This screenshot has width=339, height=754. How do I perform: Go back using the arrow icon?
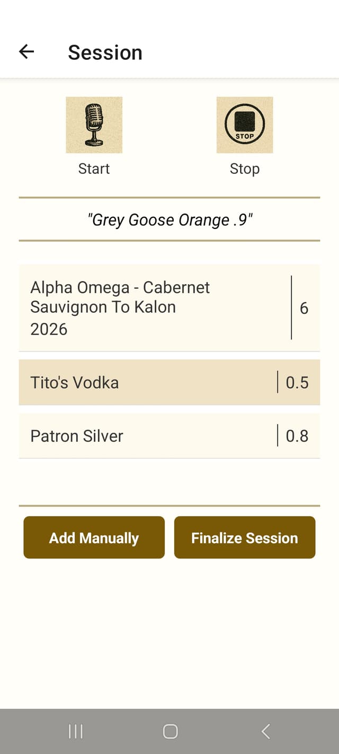[26, 51]
